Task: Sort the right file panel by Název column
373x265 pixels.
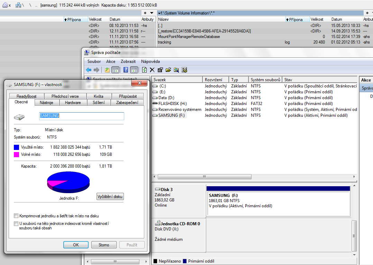Action: (221, 19)
